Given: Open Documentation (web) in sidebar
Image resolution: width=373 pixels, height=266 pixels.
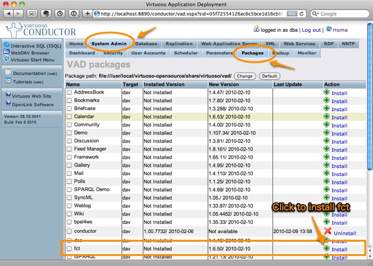Looking at the screenshot, I should [35, 73].
